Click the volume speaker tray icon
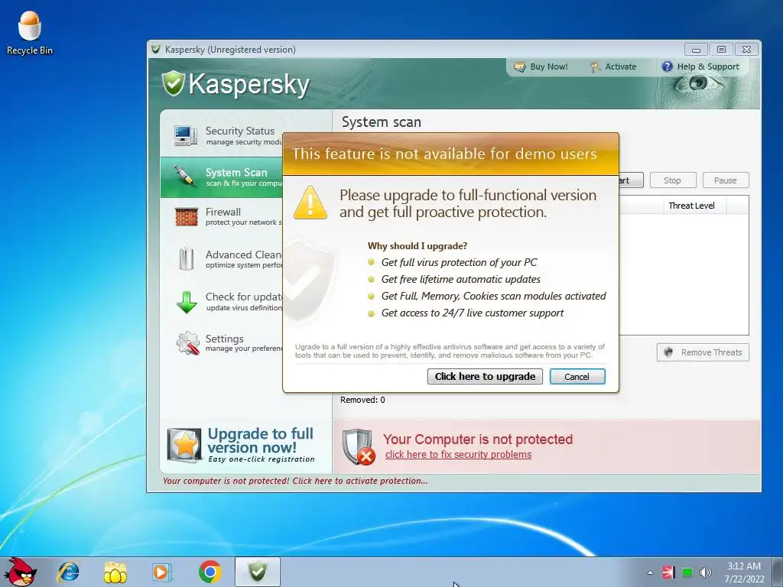The height and width of the screenshot is (587, 783). pyautogui.click(x=705, y=572)
